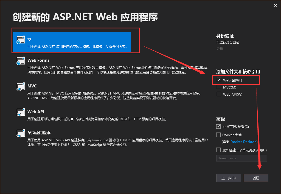Enable the Docker 支持 checkbox
The height and width of the screenshot is (194, 281).
point(218,135)
